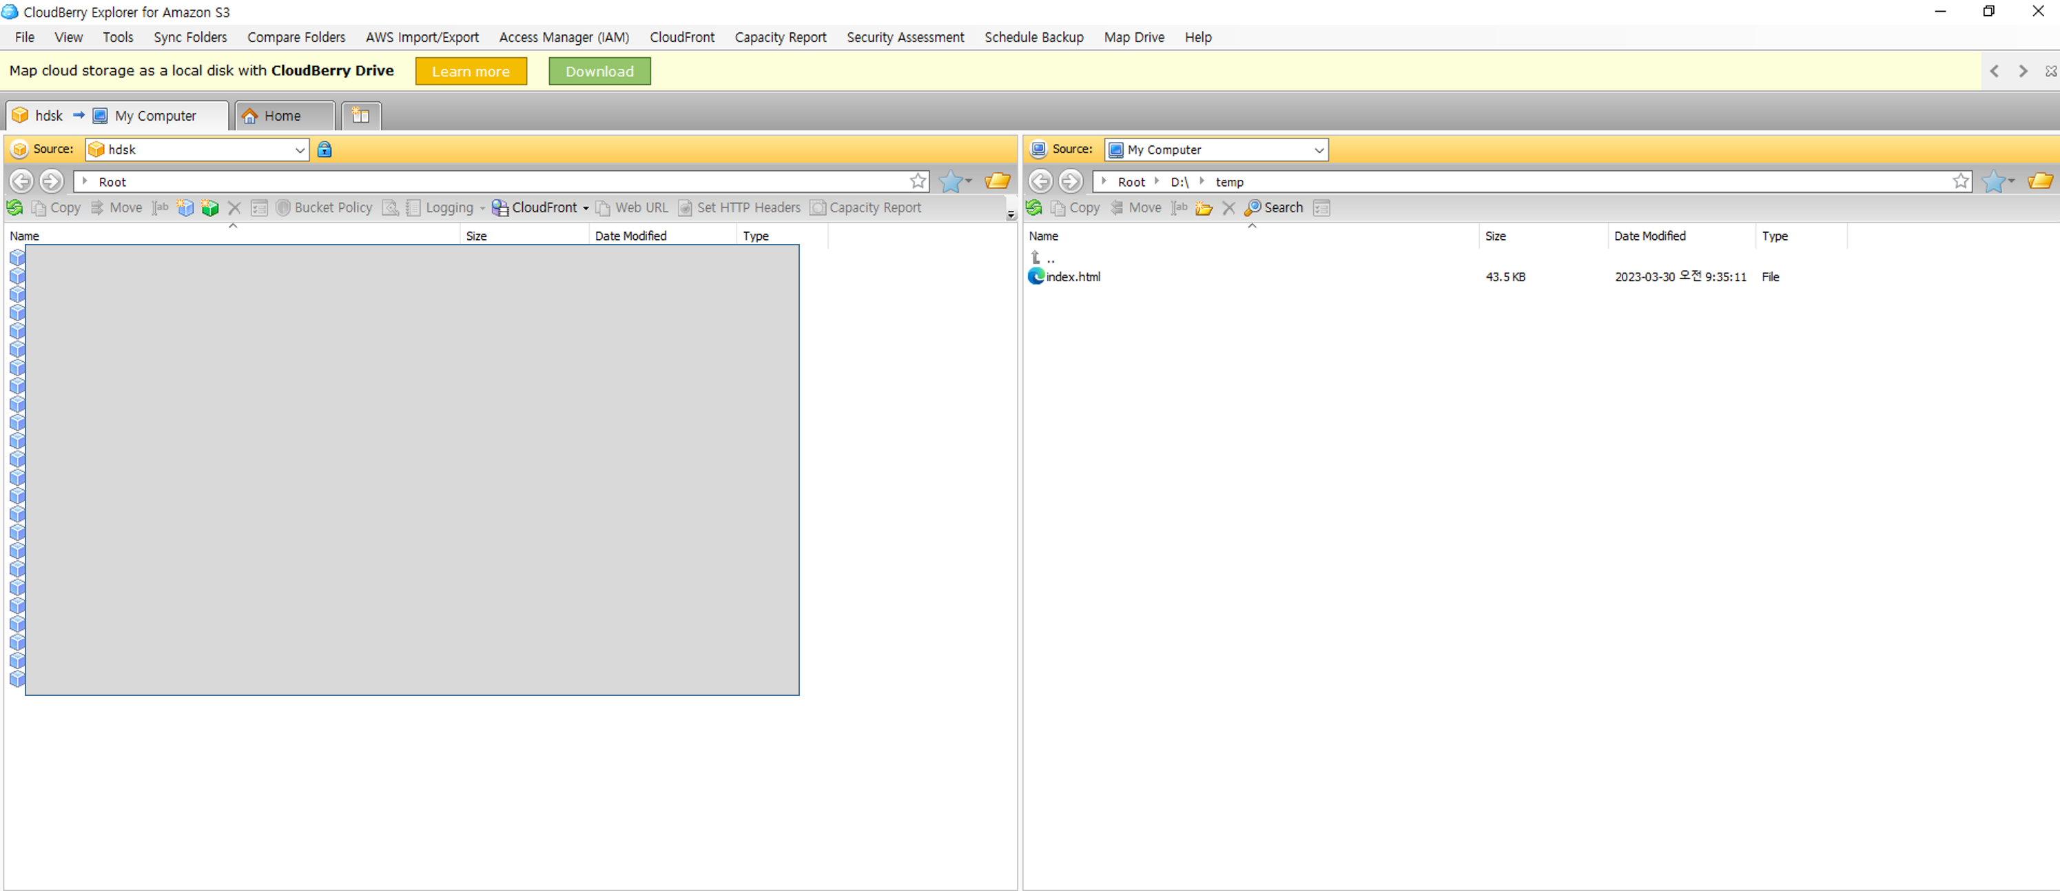This screenshot has height=891, width=2060.
Task: Open the hdsk source dropdown
Action: tap(299, 150)
